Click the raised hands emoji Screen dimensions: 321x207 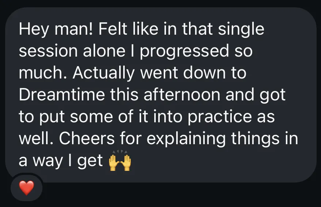[x=120, y=161]
